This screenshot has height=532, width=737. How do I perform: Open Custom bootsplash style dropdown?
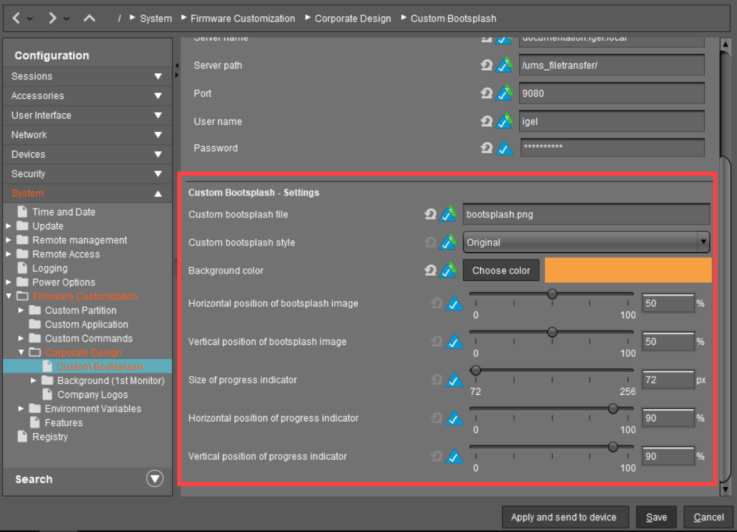[x=703, y=242]
